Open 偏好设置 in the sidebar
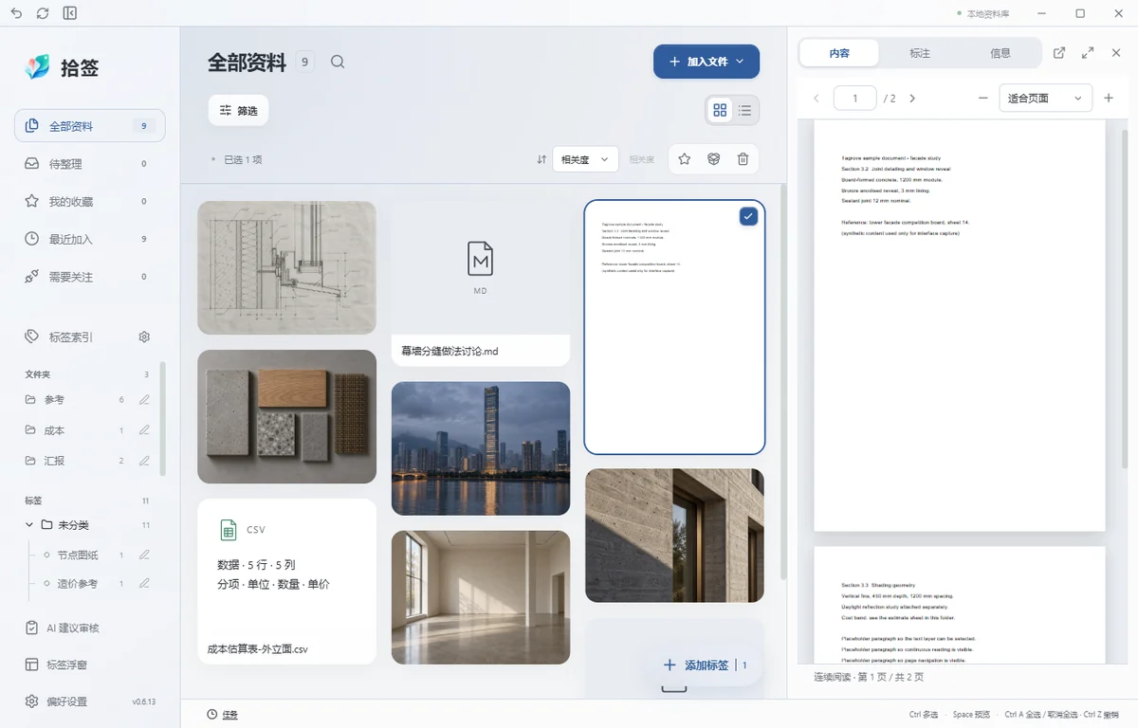The width and height of the screenshot is (1138, 728). click(66, 701)
